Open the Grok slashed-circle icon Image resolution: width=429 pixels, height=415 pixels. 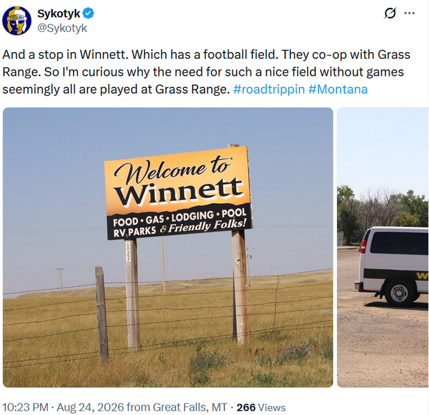pos(390,13)
